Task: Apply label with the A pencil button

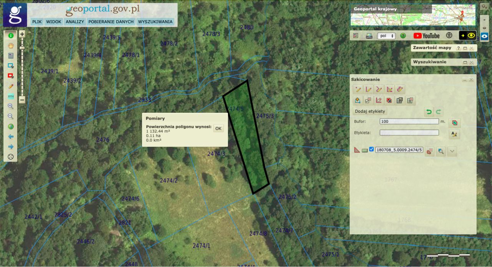Action: [455, 134]
